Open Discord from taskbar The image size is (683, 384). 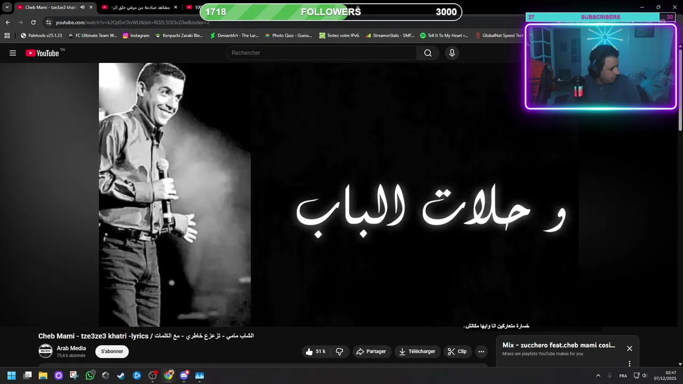pyautogui.click(x=184, y=375)
